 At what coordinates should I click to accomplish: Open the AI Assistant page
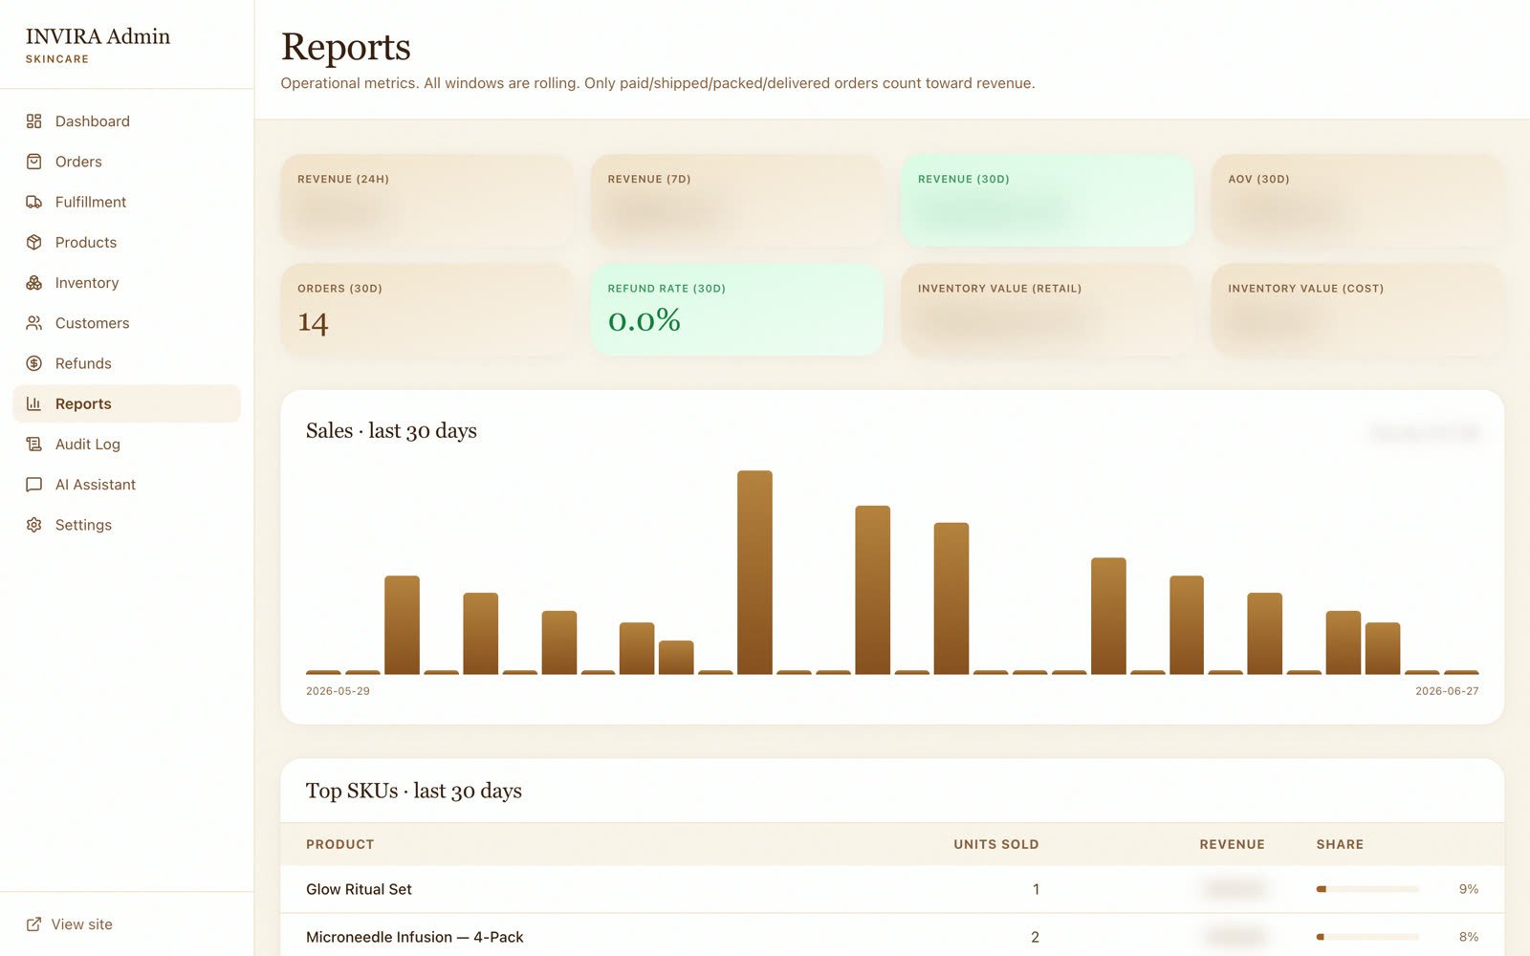127,485
